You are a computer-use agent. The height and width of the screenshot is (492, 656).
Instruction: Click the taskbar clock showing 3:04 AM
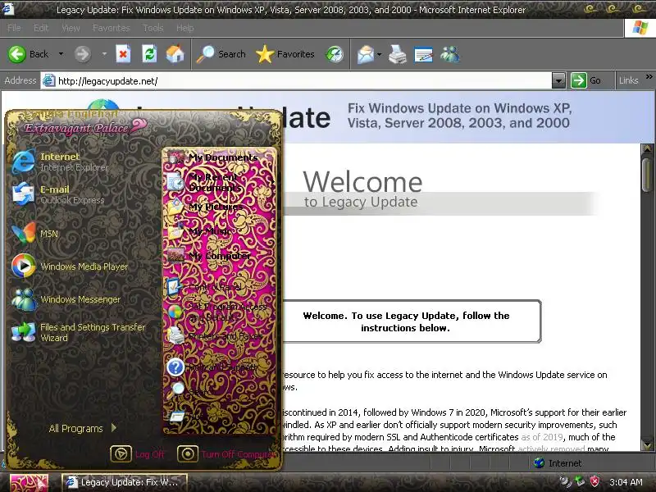click(626, 482)
